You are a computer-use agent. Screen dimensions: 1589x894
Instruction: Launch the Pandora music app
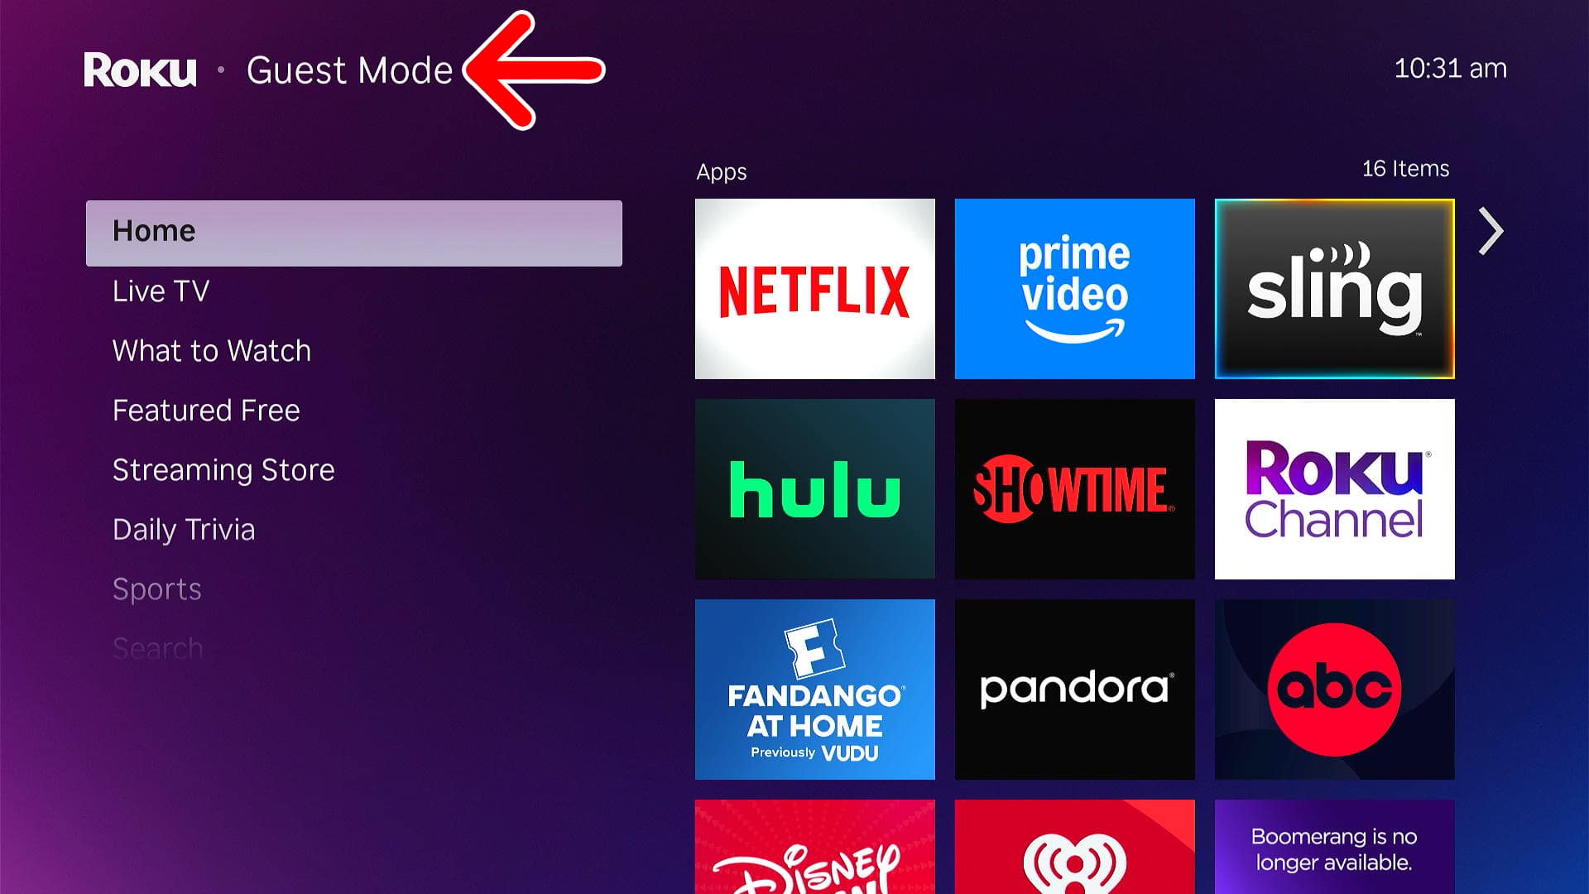click(x=1076, y=690)
